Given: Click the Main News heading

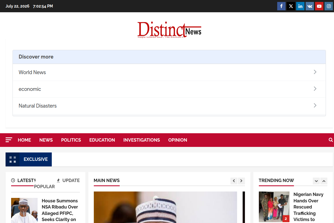Looking at the screenshot, I should coord(107,180).
